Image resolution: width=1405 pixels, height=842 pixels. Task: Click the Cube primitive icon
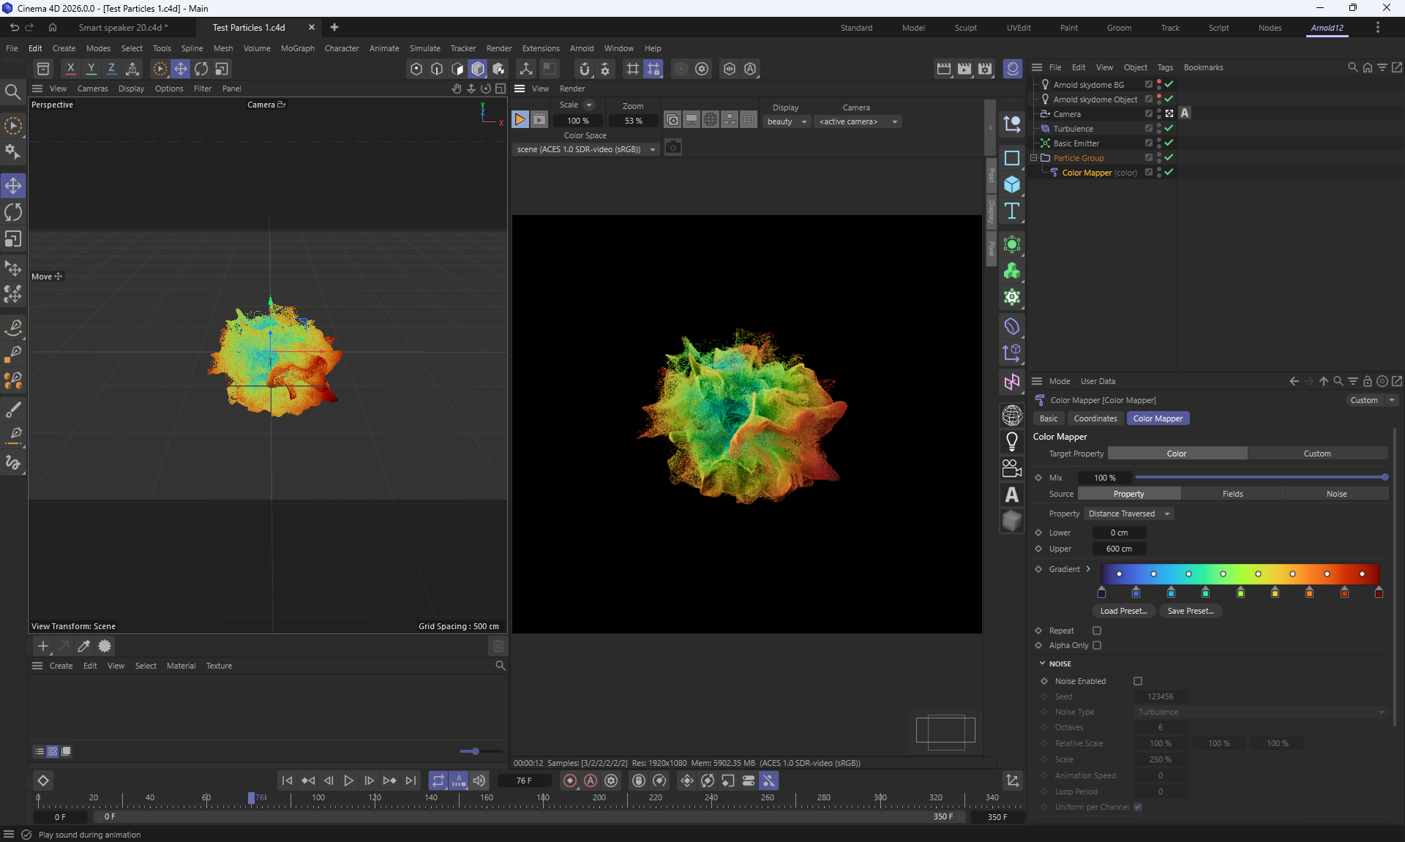coord(1012,184)
